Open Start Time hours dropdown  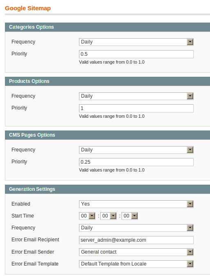[87, 216]
